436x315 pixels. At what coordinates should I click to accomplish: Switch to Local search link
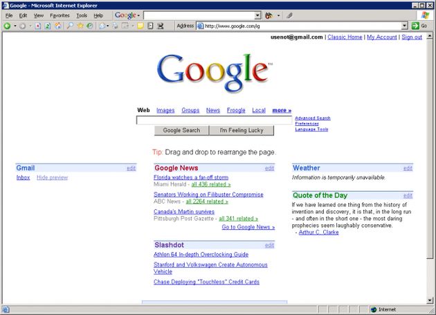259,111
